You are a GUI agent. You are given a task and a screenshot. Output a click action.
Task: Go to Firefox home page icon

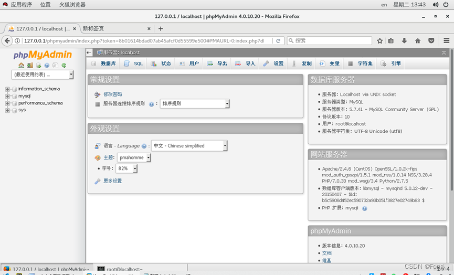click(x=417, y=41)
